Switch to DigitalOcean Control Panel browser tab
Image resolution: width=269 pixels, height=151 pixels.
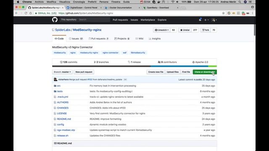(x=84, y=8)
